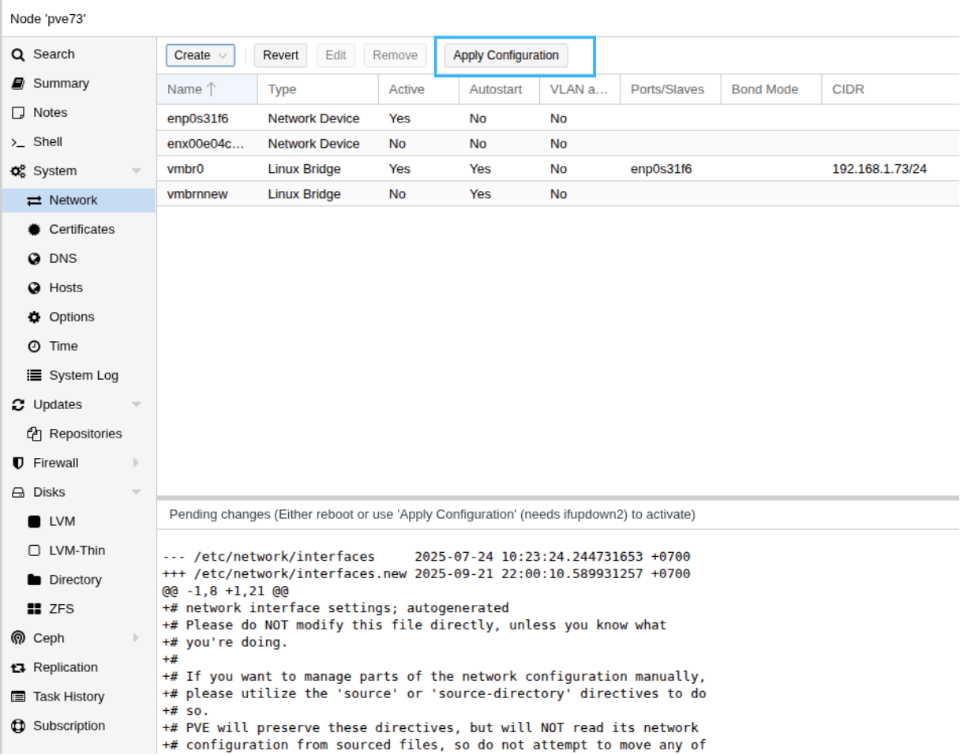Expand the Firewall submenu arrow
This screenshot has height=755, width=960.
tap(136, 463)
